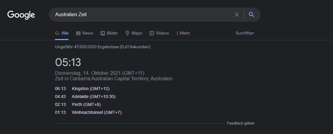Select the Alle tab
Viewport: 333px width, 134px height.
(65, 33)
